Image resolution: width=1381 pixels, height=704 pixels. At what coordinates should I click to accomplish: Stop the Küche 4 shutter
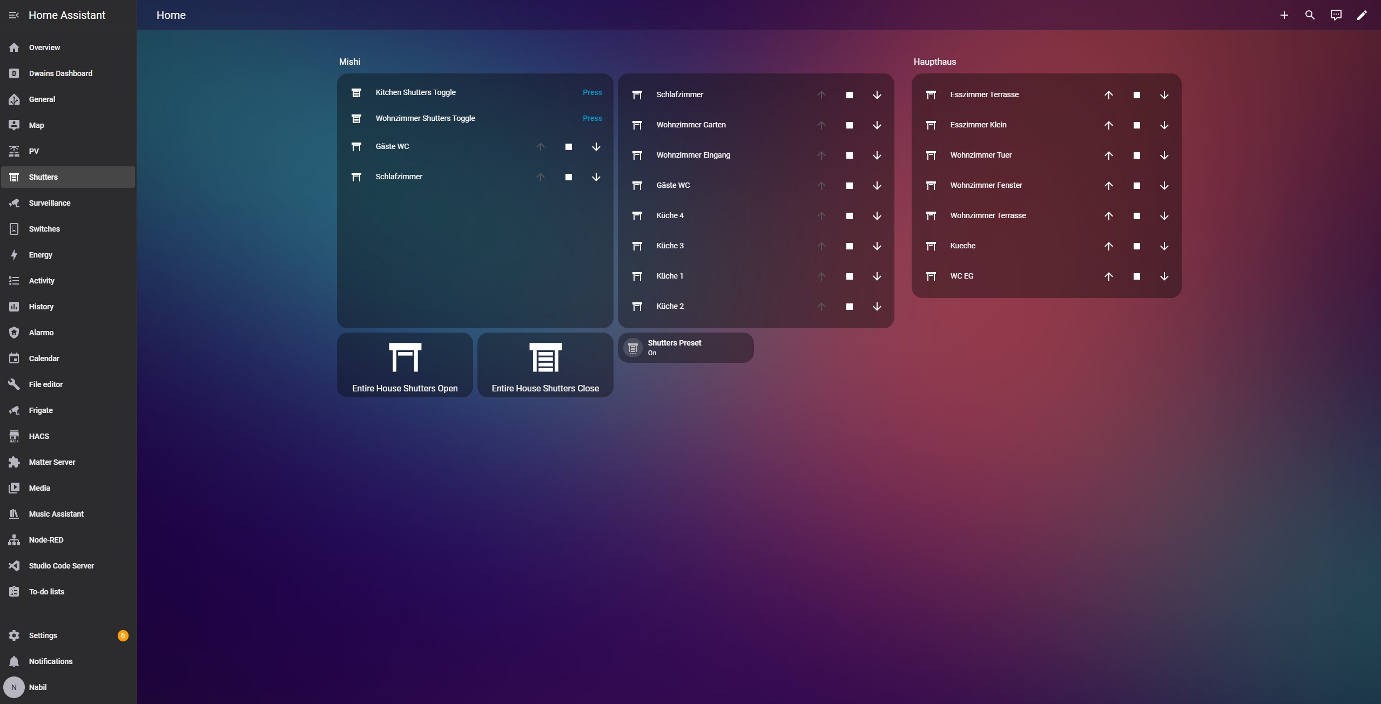tap(849, 216)
